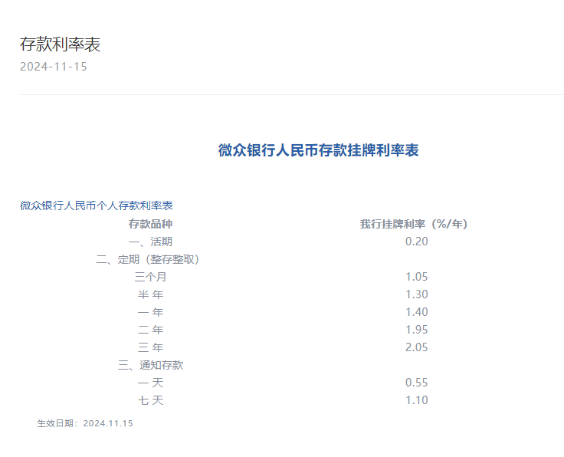Click the blue heading 微众银行人民币存款挂牌利率表

tap(318, 150)
